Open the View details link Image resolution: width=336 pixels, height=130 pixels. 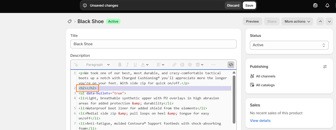pos(260,121)
